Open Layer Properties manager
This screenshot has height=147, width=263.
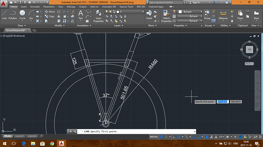coord(98,16)
